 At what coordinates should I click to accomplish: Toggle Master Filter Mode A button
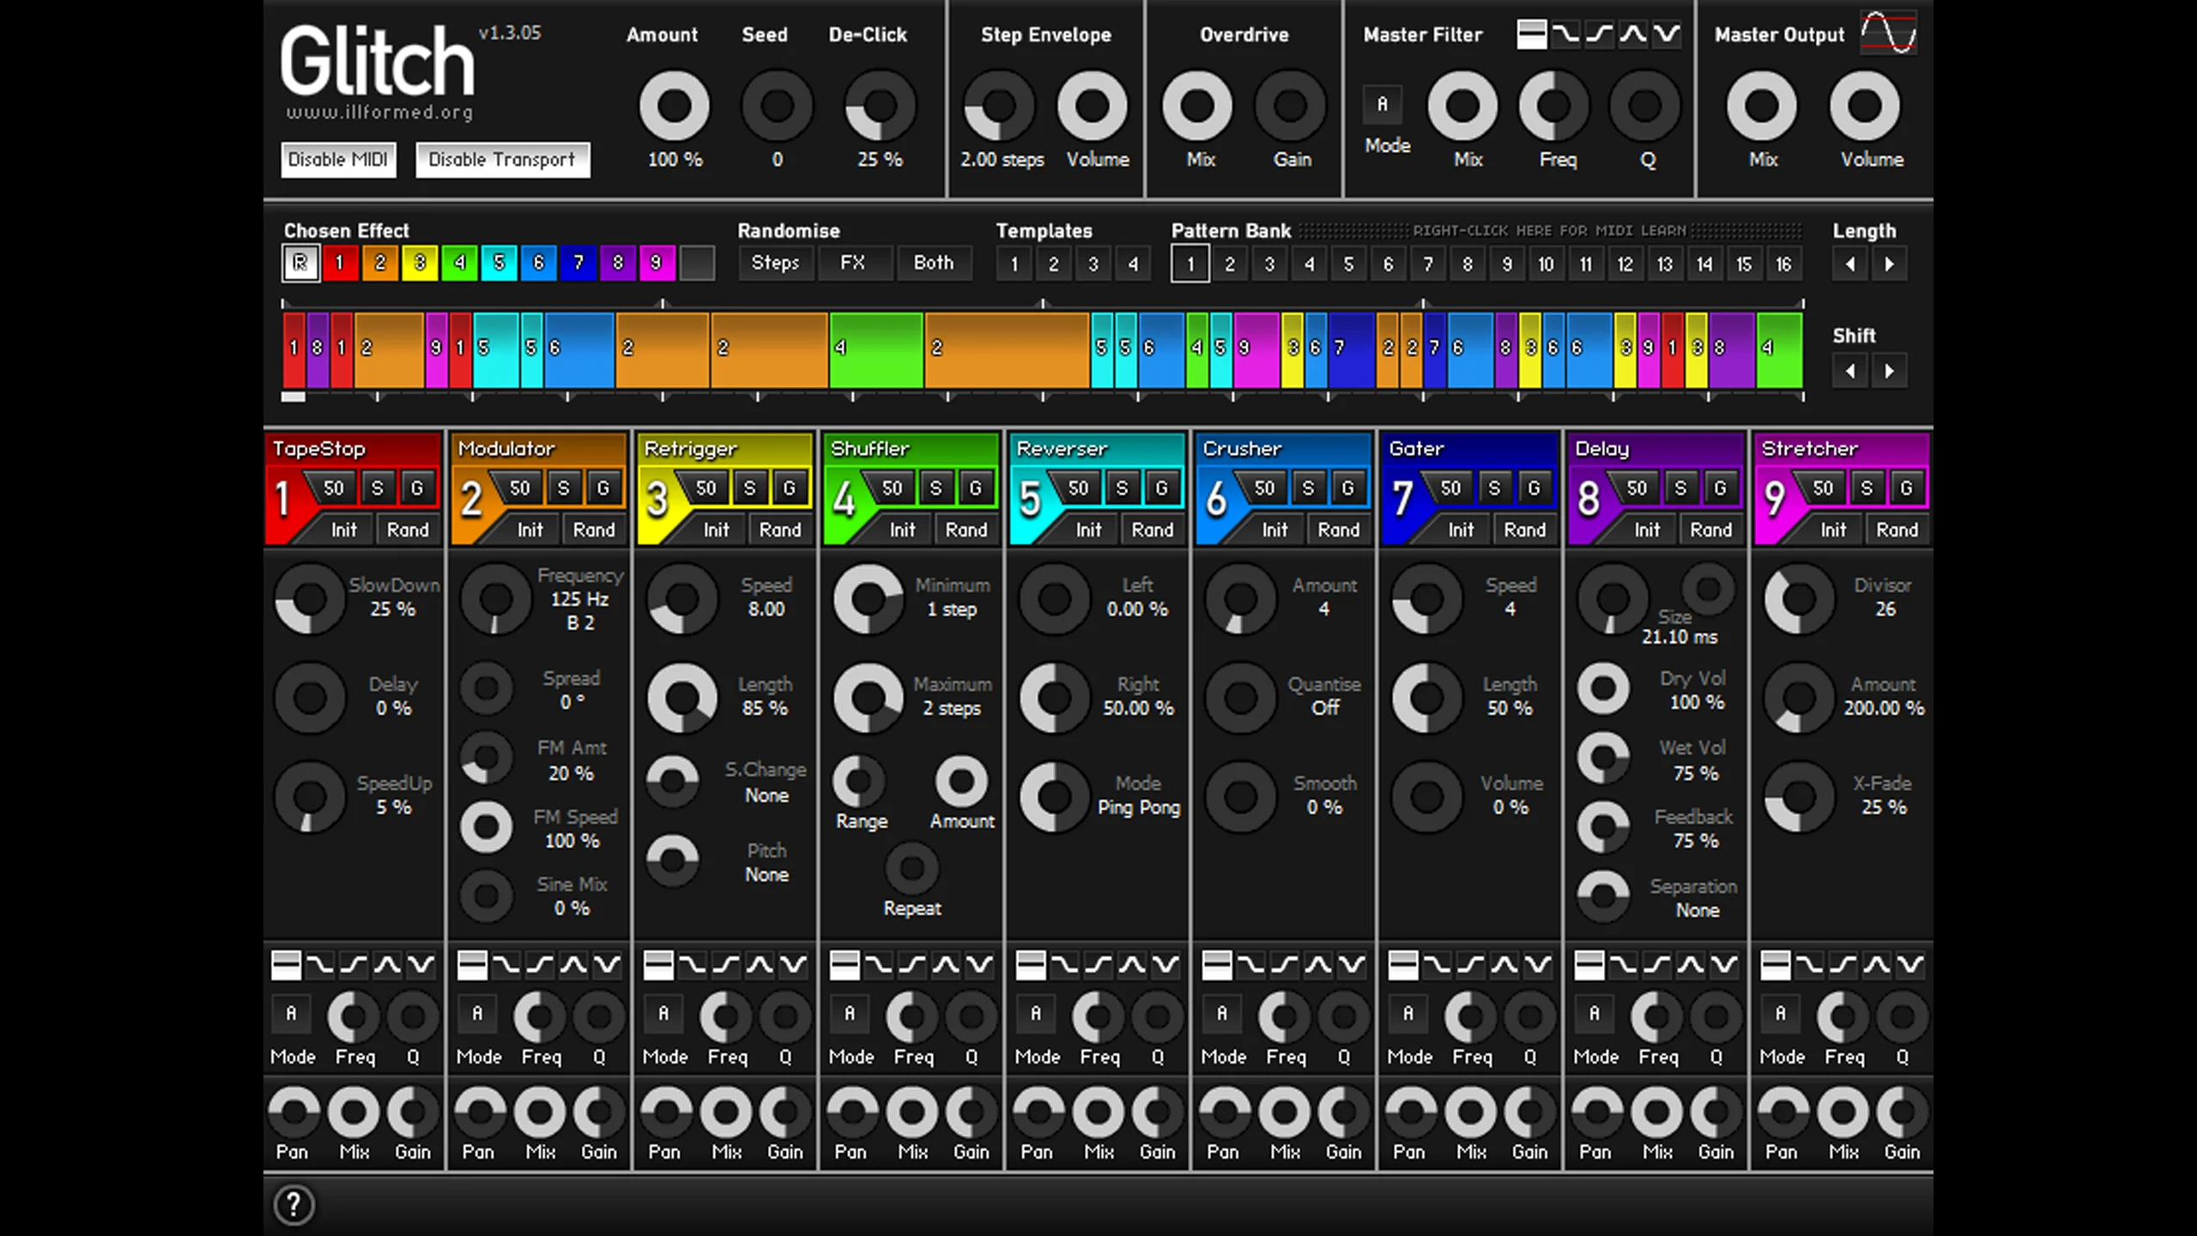click(x=1383, y=105)
